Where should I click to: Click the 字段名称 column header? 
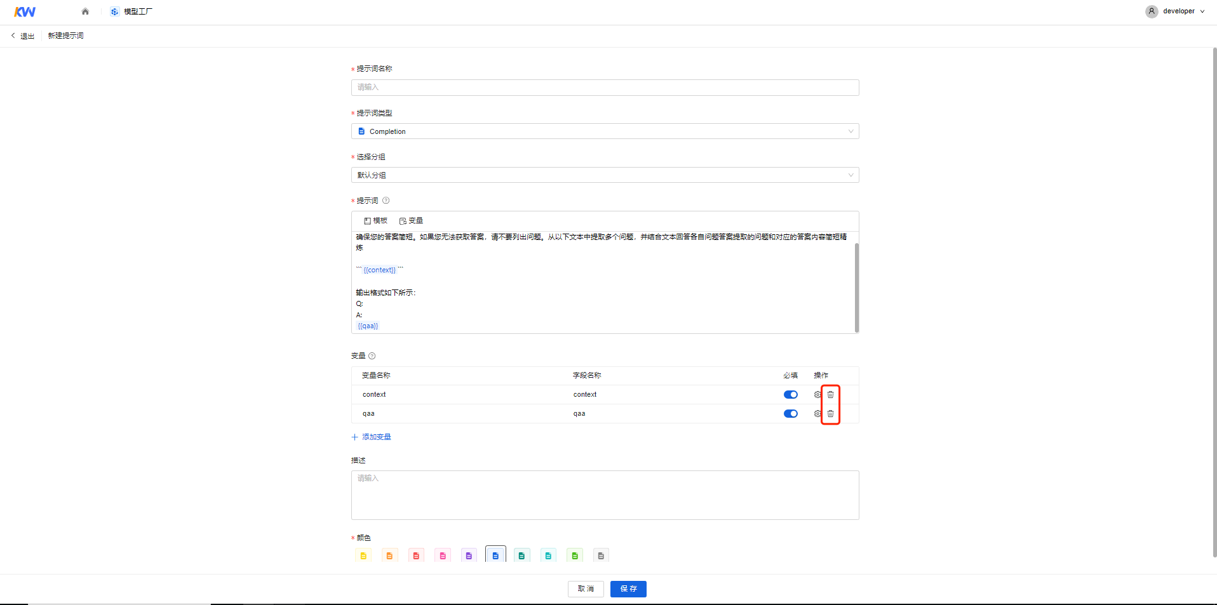pos(587,376)
